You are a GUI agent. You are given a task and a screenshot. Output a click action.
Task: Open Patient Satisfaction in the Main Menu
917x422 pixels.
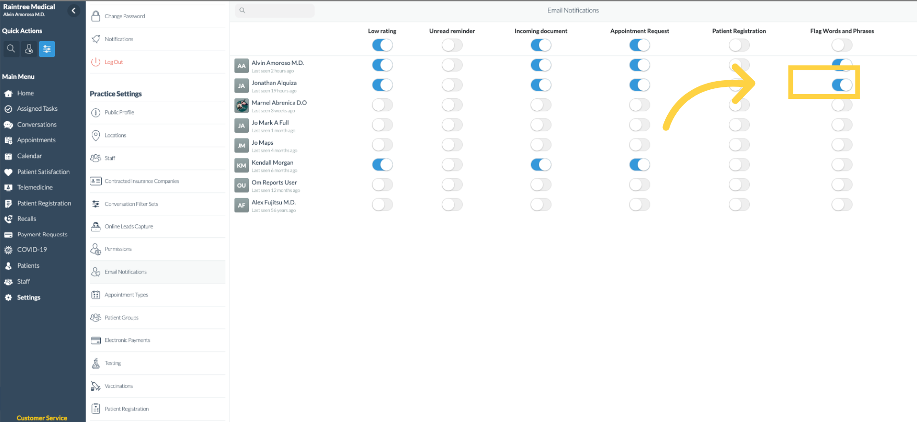(43, 172)
